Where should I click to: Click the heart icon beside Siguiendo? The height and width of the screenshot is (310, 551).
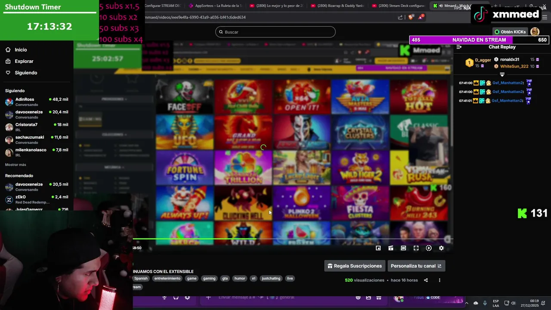coord(8,73)
